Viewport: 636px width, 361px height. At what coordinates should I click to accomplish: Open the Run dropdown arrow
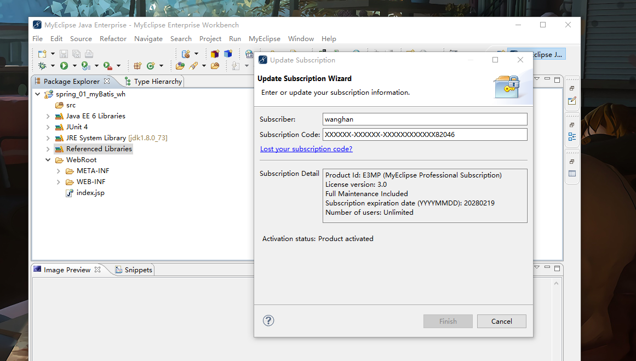tap(75, 66)
